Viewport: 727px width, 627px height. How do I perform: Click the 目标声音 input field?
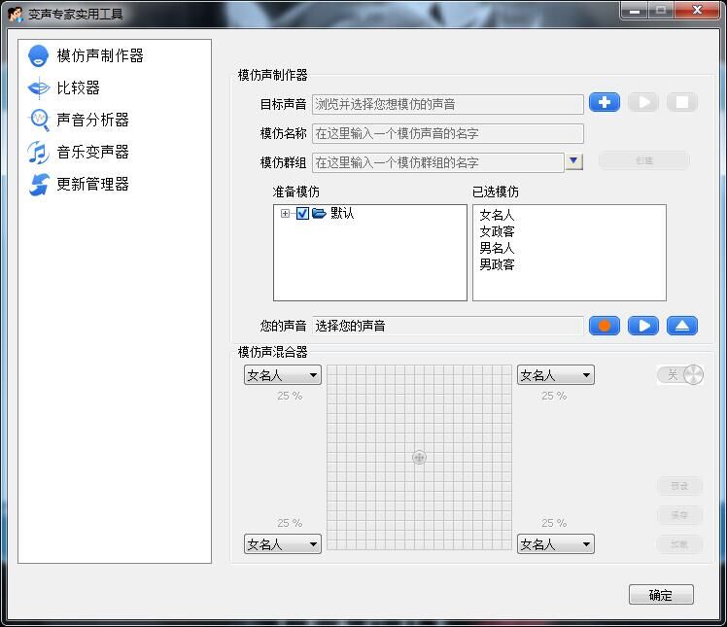coord(448,104)
